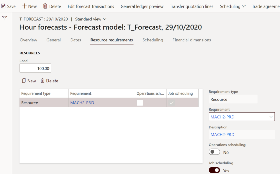This screenshot has height=174, width=280.
Task: Open General ledger preview
Action: tap(142, 6)
